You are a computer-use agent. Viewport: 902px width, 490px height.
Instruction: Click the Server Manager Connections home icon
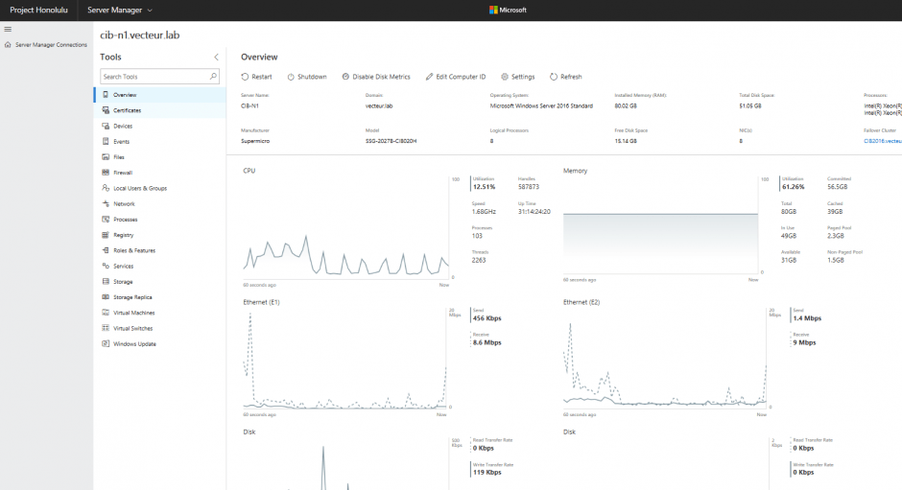point(9,44)
